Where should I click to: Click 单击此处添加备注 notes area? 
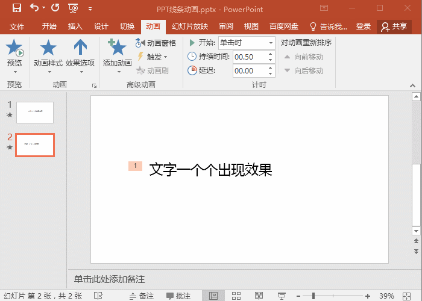[109, 279]
